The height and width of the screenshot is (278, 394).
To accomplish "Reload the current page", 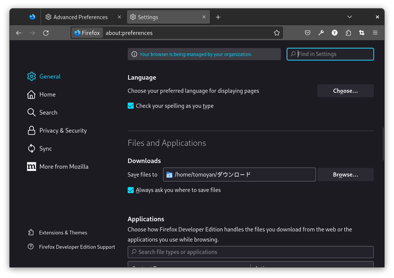I will tap(46, 33).
